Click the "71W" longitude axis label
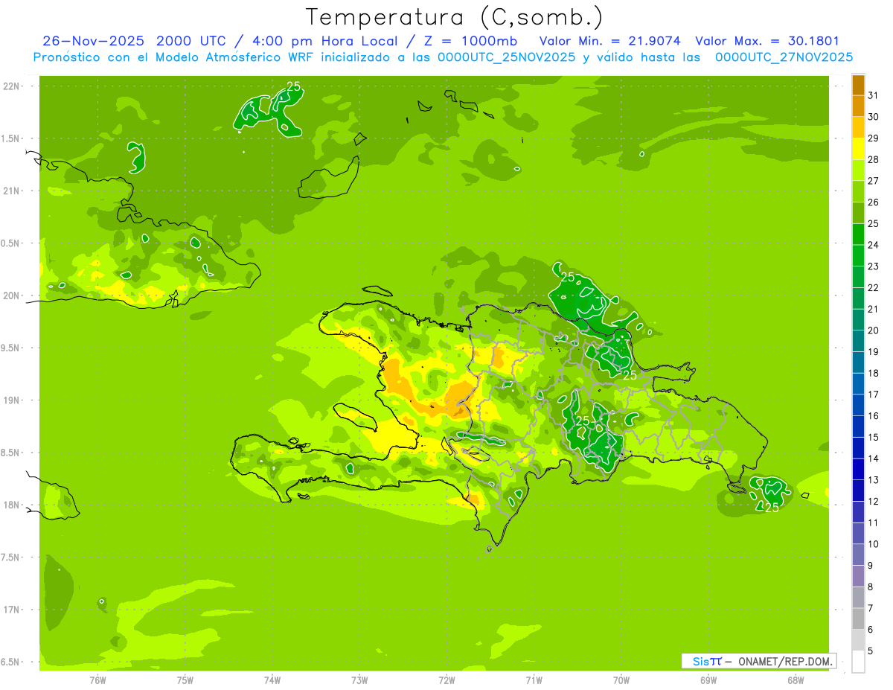The height and width of the screenshot is (690, 893). tap(534, 680)
